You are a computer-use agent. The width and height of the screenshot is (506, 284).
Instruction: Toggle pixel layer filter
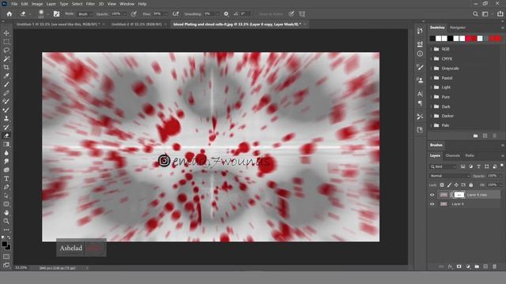coord(463,166)
